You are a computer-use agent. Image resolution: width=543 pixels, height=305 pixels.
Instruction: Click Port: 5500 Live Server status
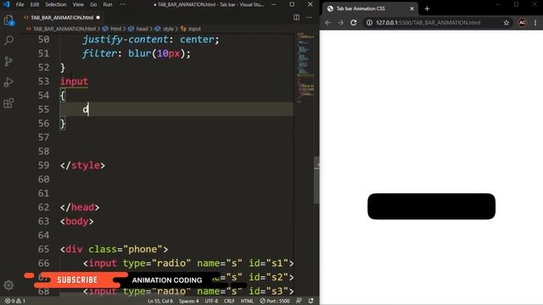275,301
